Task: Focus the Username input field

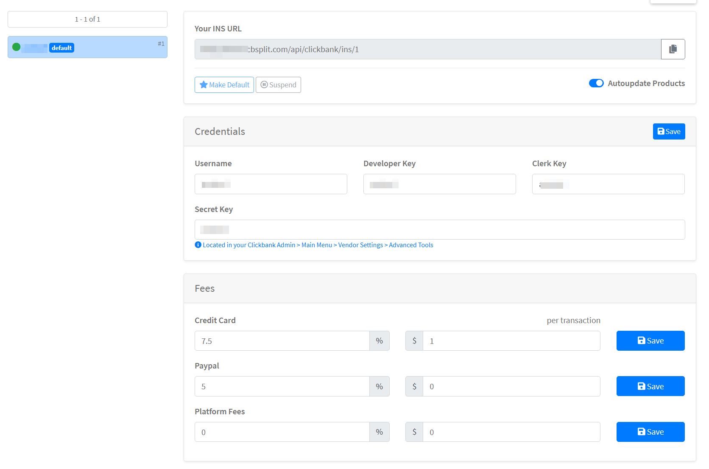Action: click(x=271, y=184)
